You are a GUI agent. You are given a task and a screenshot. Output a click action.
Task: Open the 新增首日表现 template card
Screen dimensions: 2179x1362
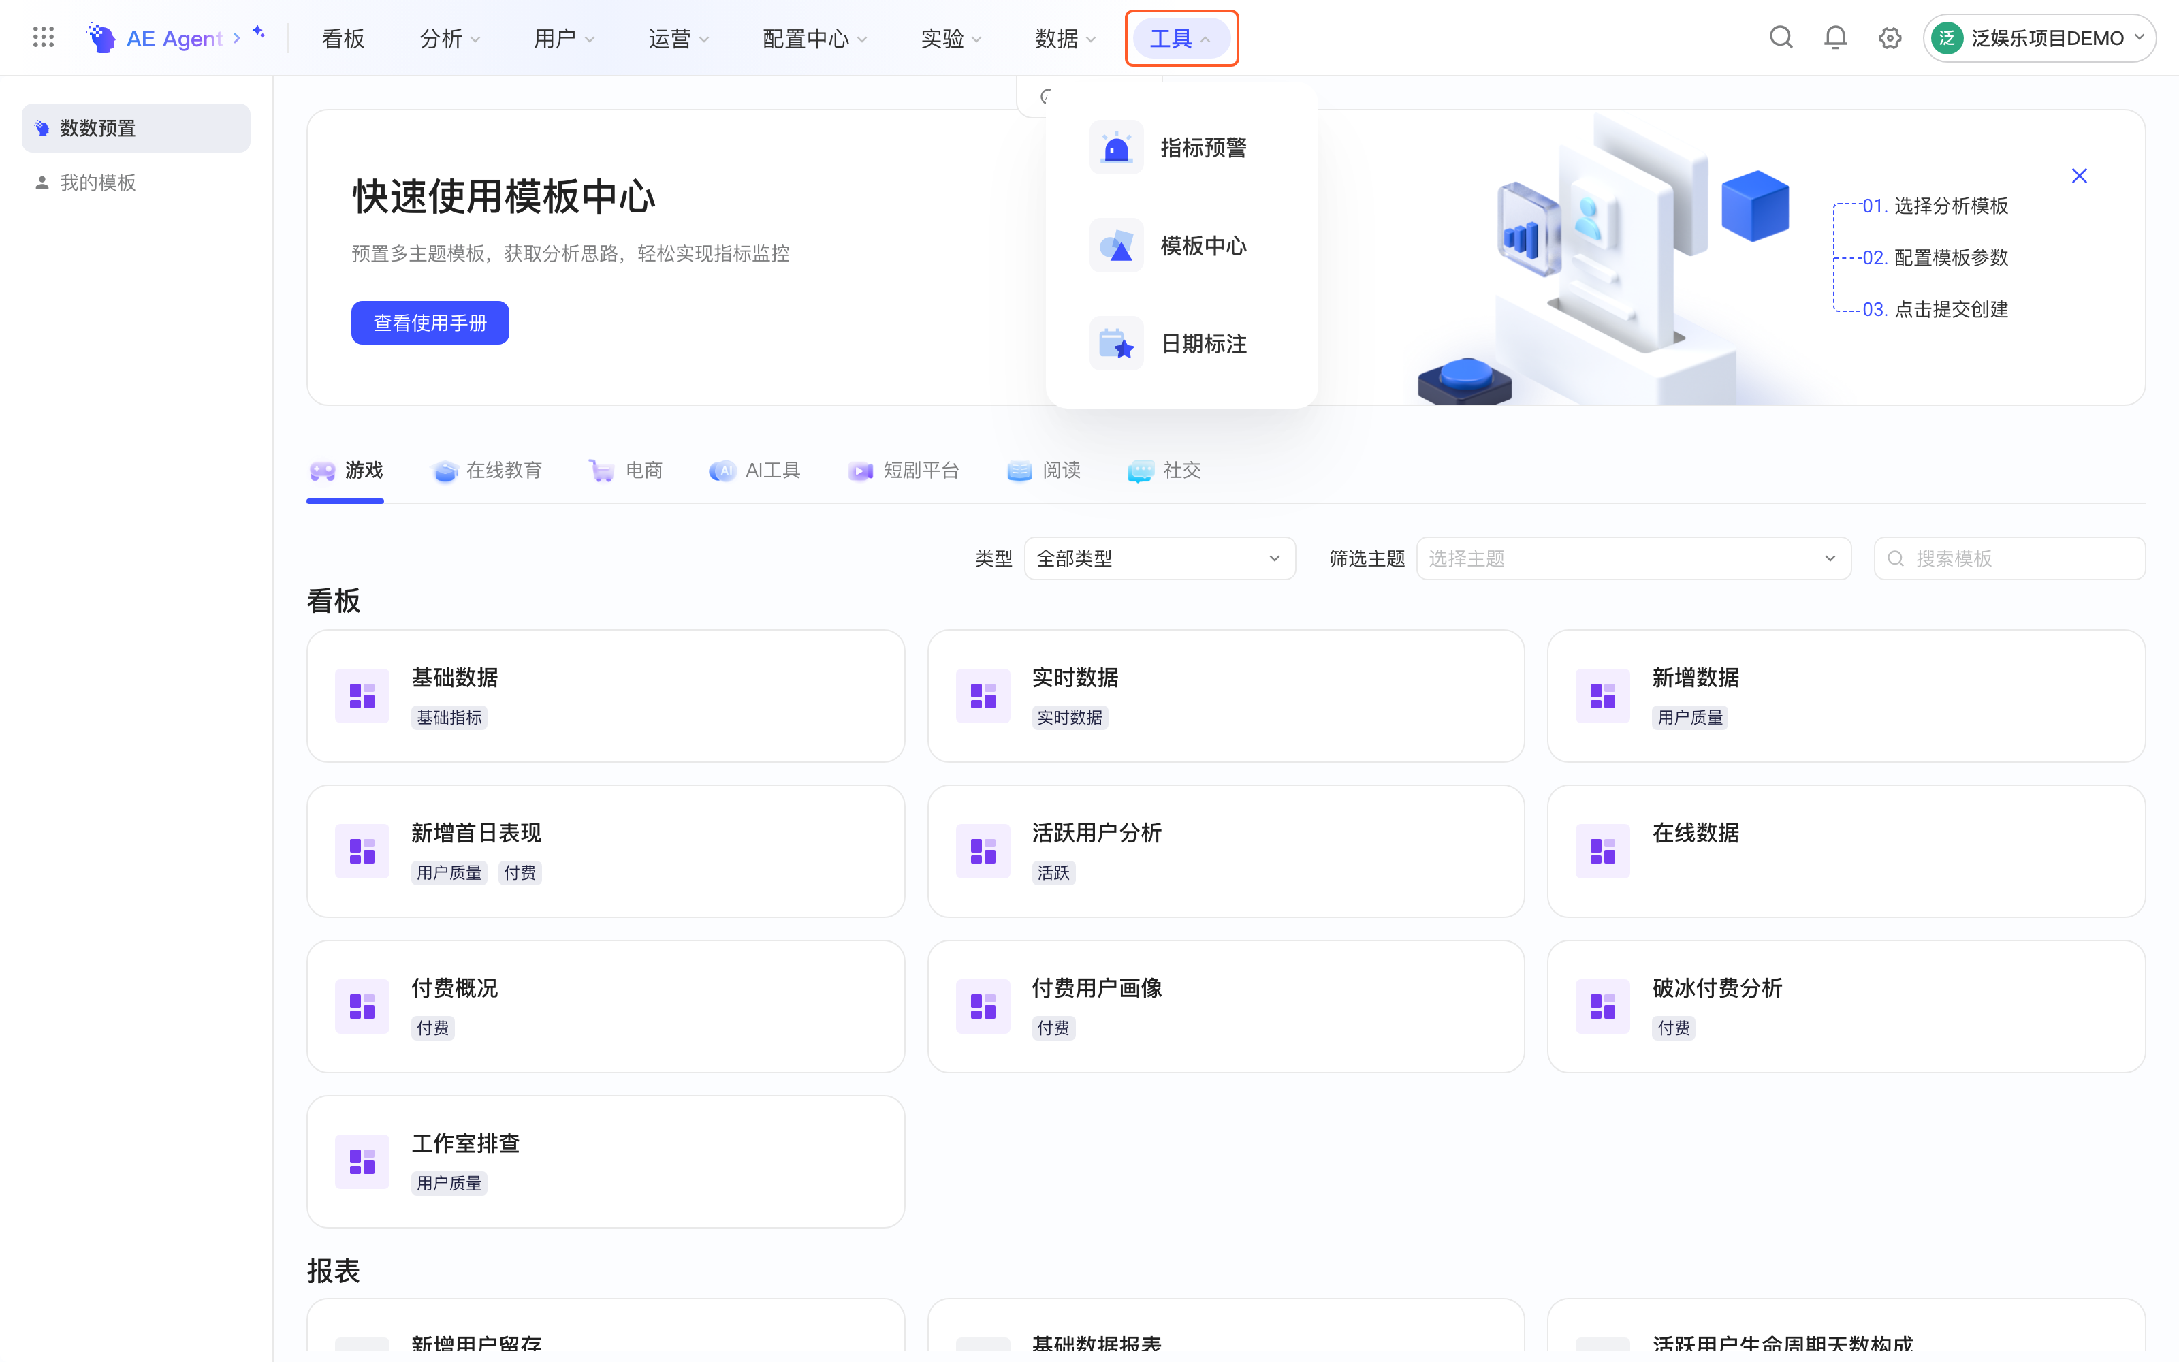tap(605, 851)
